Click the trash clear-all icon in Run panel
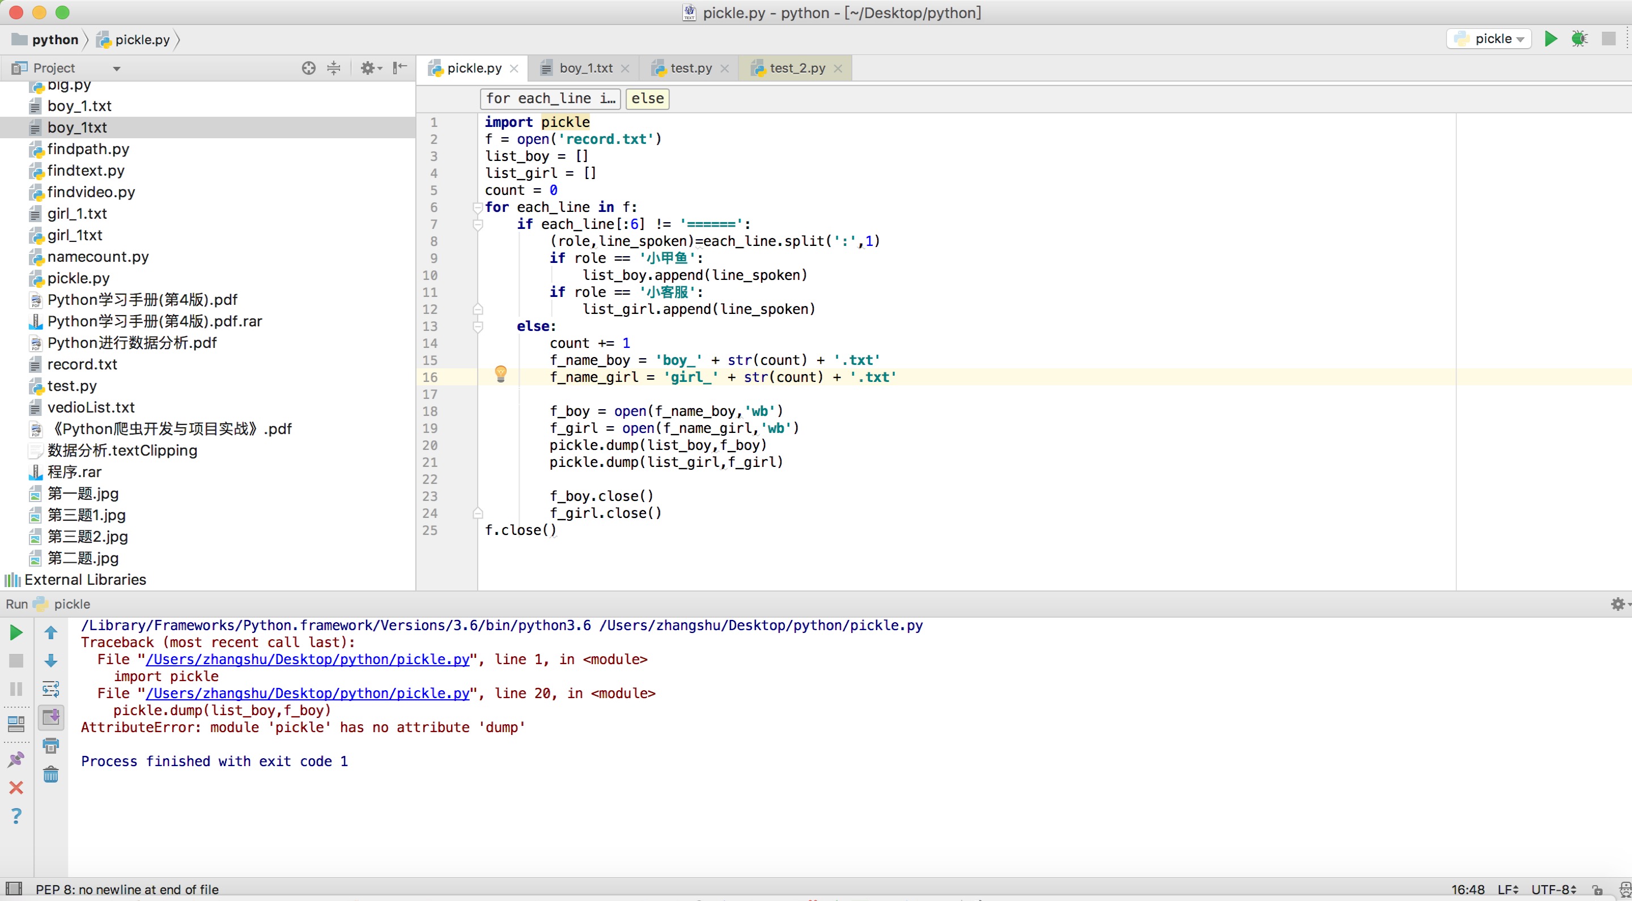Screen dimensions: 1632x901 click(x=50, y=774)
